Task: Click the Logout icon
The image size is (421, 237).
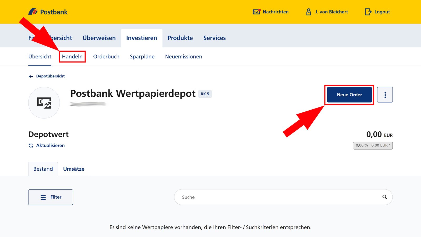Action: point(368,12)
